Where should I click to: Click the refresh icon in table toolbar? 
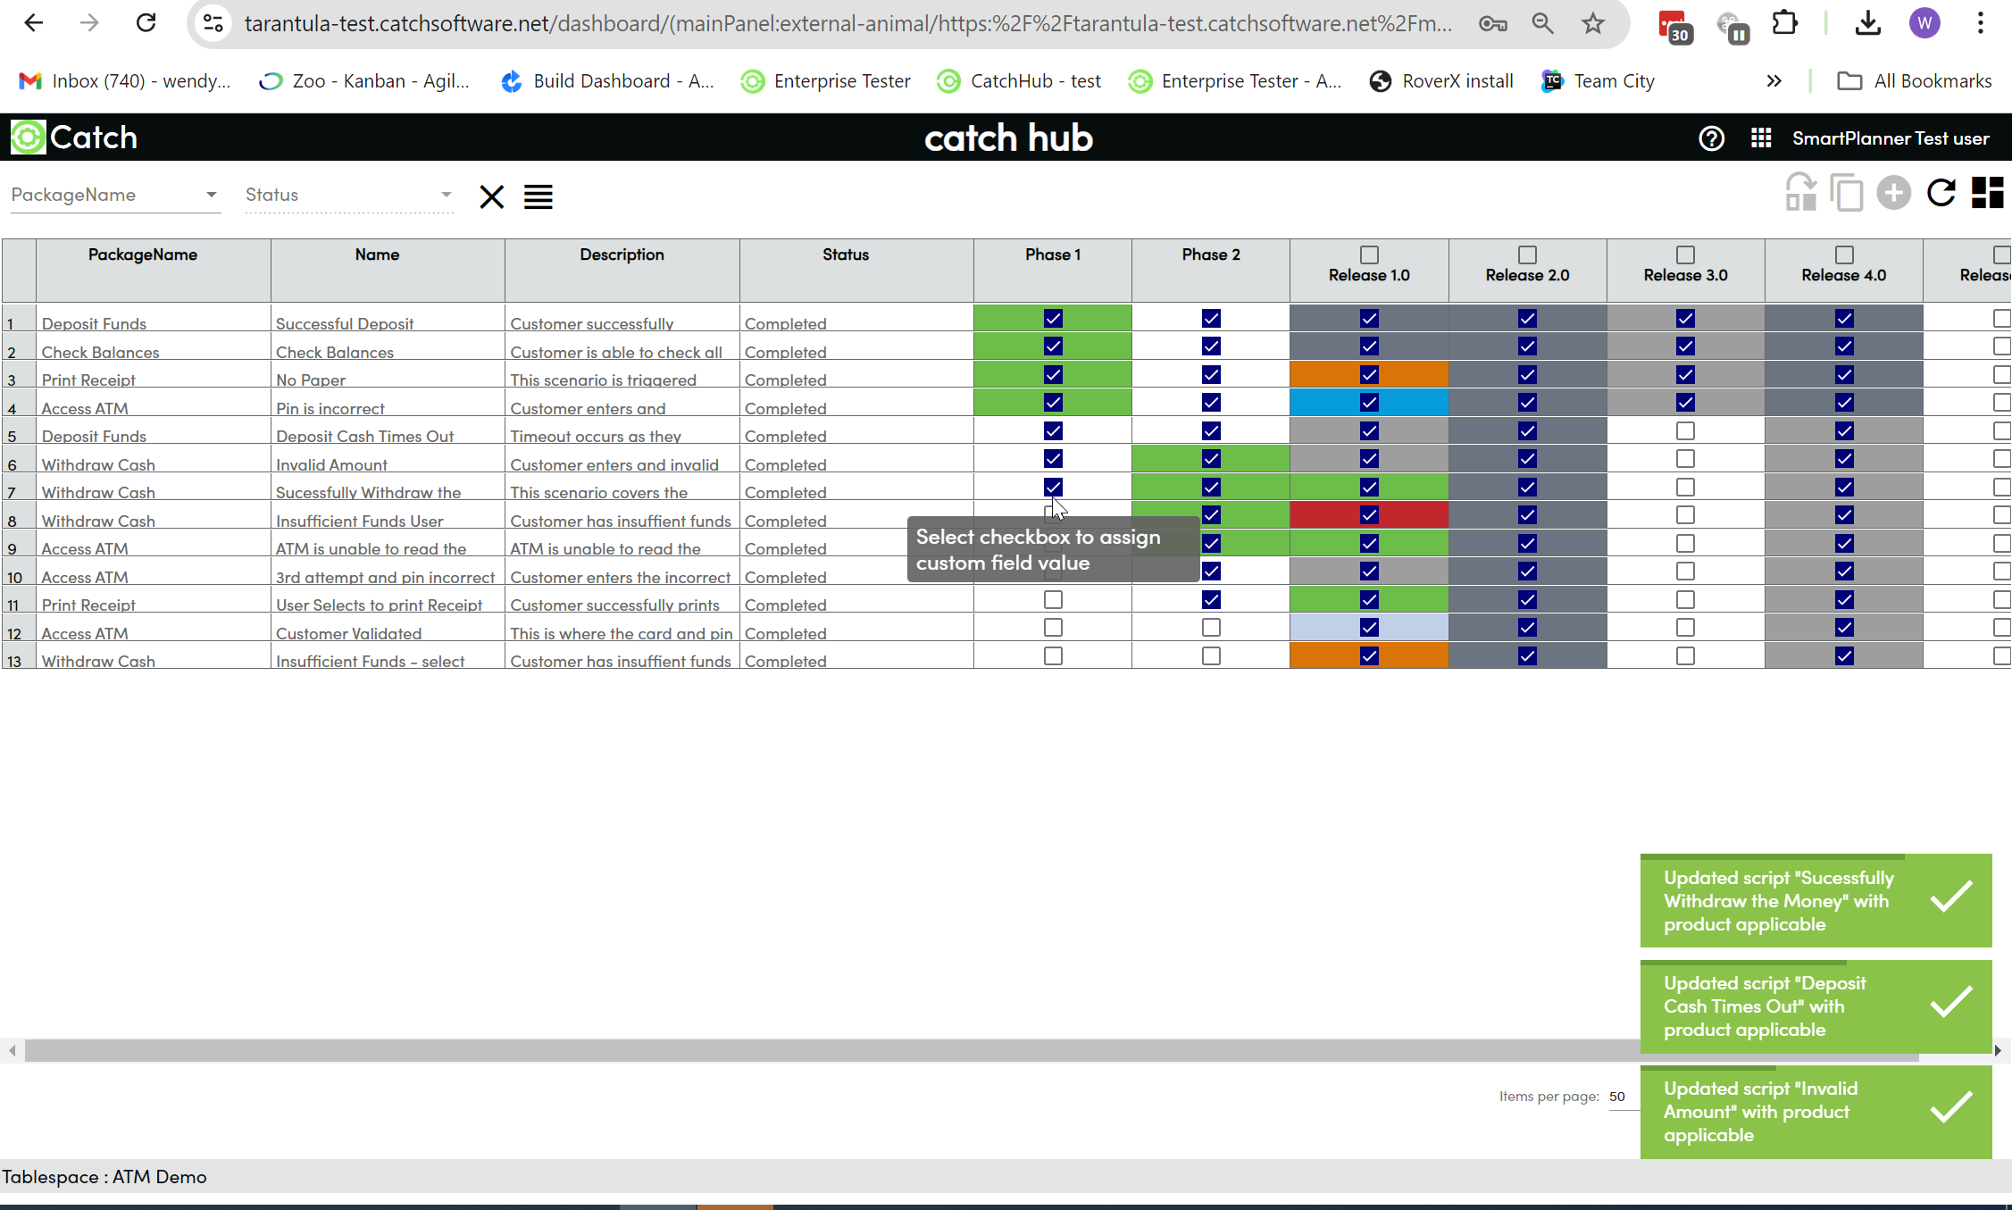[x=1941, y=193]
